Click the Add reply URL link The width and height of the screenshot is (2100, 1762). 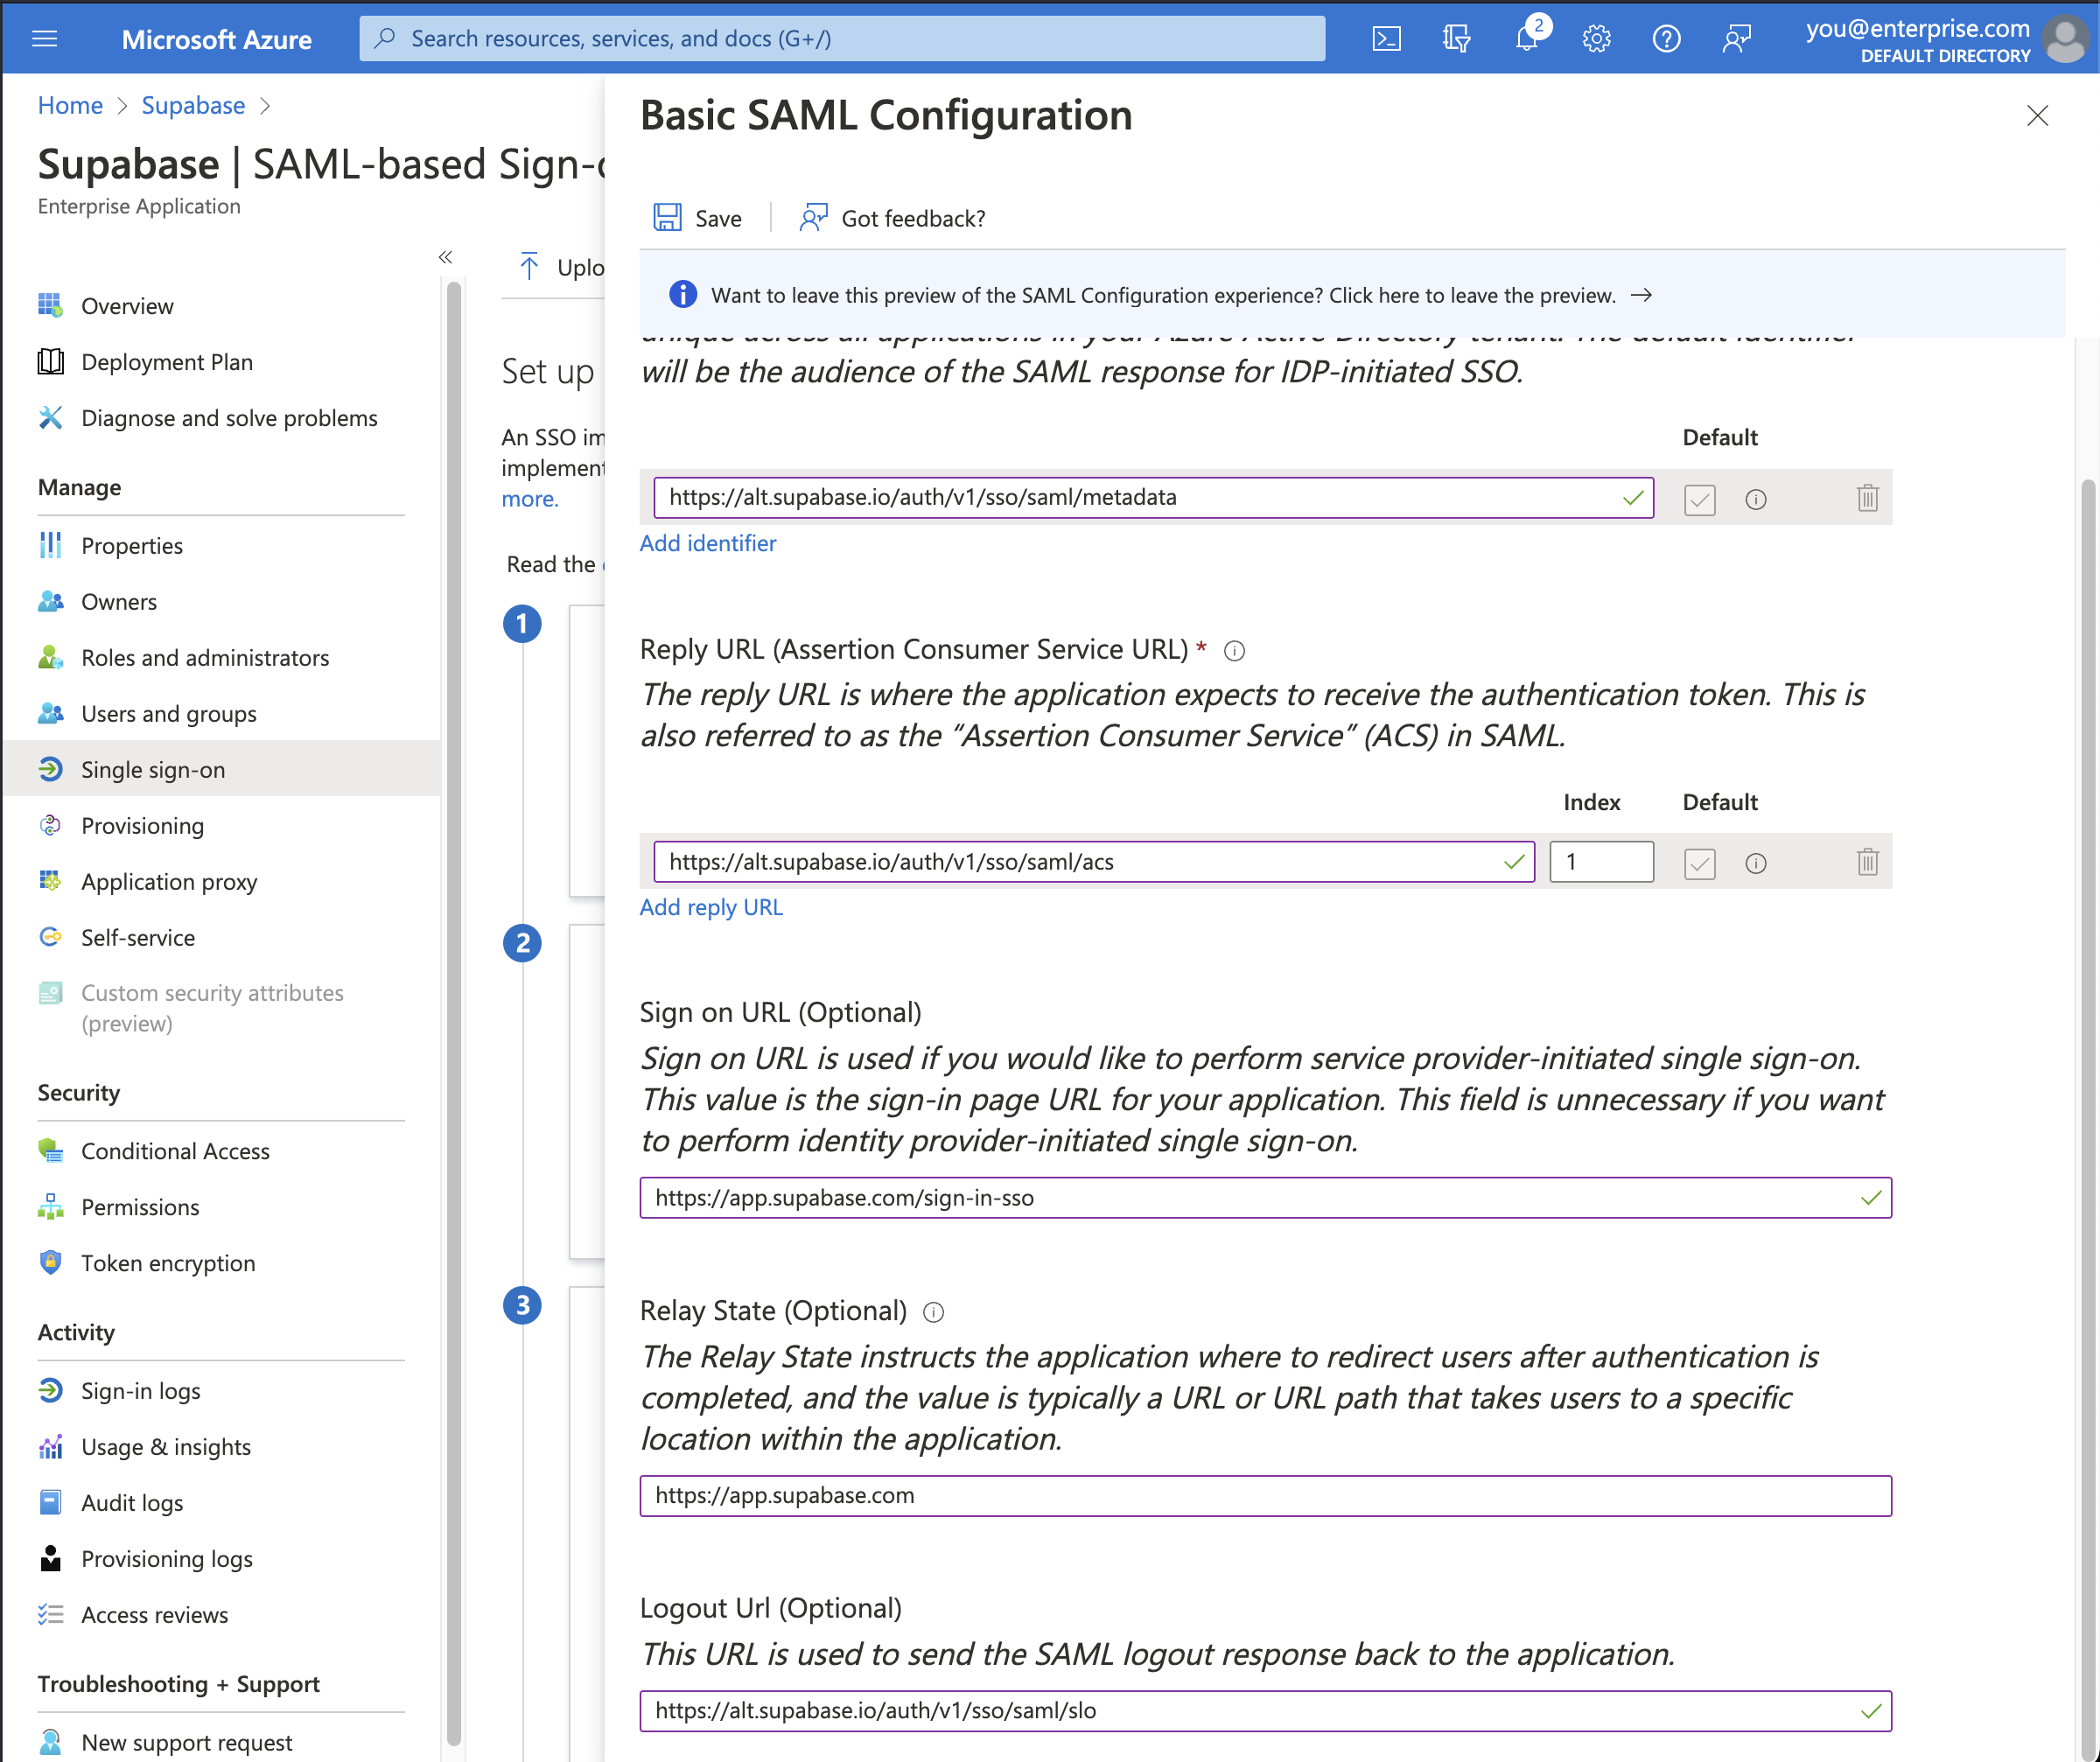(711, 907)
